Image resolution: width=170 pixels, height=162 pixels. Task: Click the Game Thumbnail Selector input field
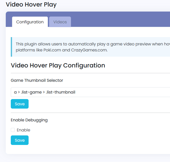click(91, 92)
